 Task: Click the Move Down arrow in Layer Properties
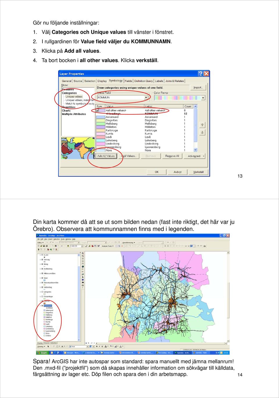pos(203,132)
